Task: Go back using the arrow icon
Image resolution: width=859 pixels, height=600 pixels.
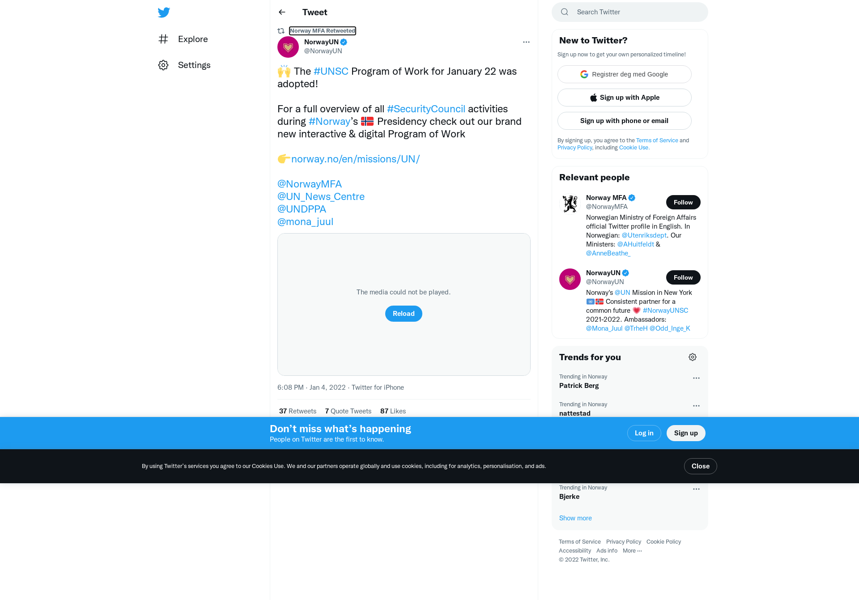Action: [x=282, y=12]
